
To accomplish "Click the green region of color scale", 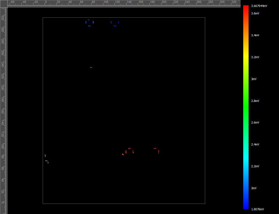I will pos(246,107).
